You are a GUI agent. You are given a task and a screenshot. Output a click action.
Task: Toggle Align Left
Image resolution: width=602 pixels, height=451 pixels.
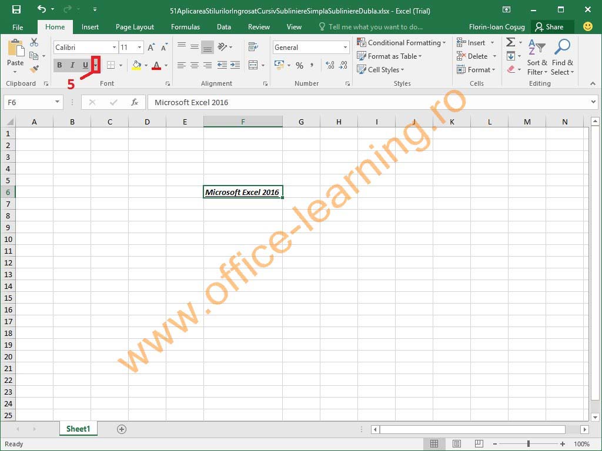pos(182,65)
